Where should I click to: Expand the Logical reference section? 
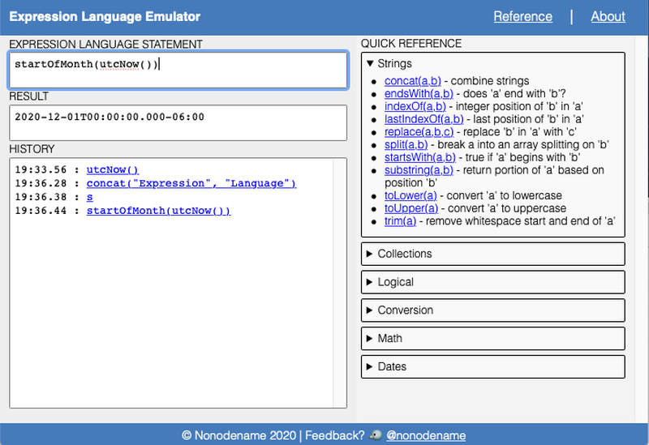493,282
